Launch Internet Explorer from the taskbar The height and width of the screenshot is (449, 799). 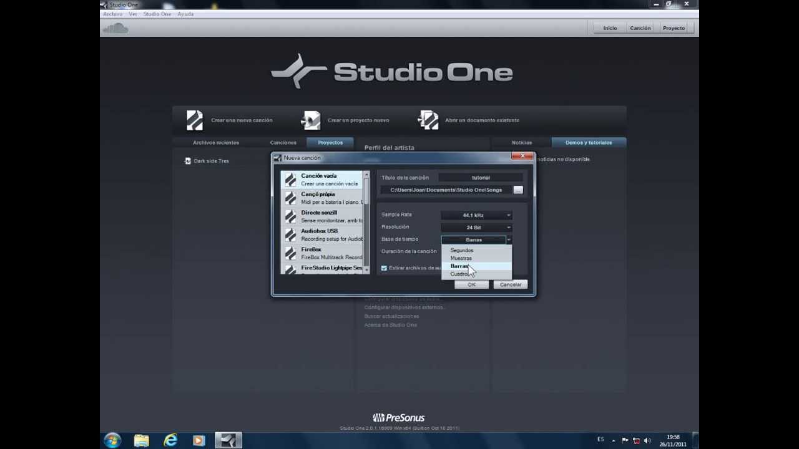(x=170, y=440)
